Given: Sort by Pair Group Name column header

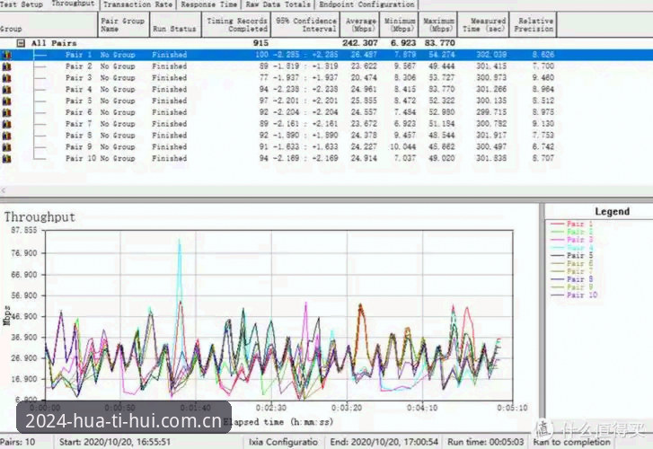Looking at the screenshot, I should tap(124, 24).
